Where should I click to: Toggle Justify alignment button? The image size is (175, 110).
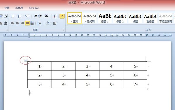[x=27, y=23]
